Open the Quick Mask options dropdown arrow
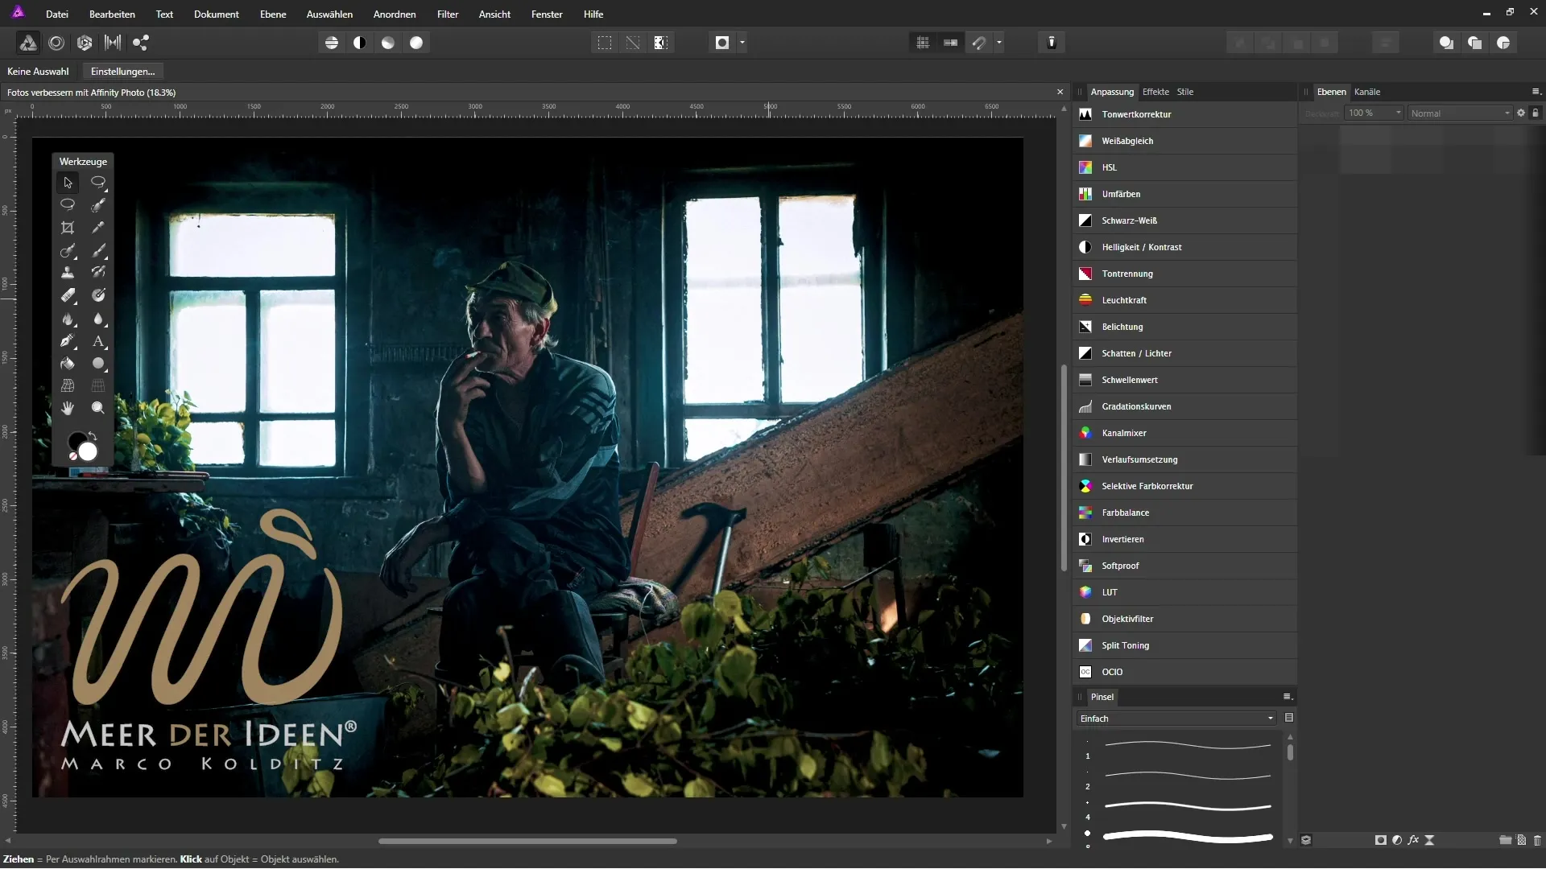Image resolution: width=1546 pixels, height=869 pixels. pyautogui.click(x=742, y=43)
